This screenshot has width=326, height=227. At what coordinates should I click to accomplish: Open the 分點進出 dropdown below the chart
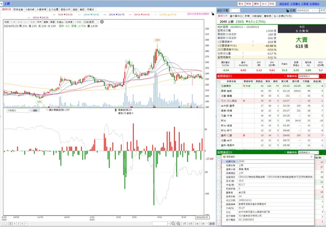tap(19, 110)
